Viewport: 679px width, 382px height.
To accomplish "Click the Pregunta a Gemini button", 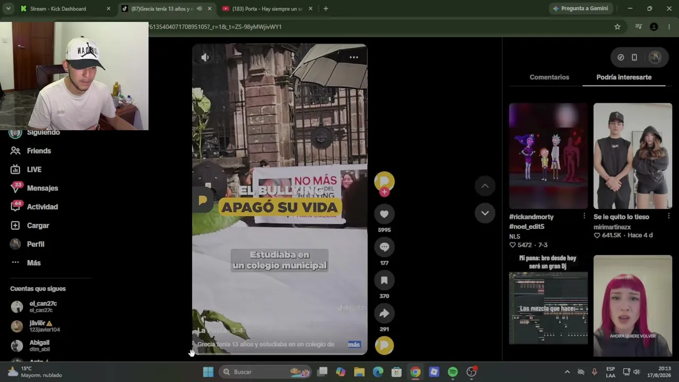I will click(580, 8).
